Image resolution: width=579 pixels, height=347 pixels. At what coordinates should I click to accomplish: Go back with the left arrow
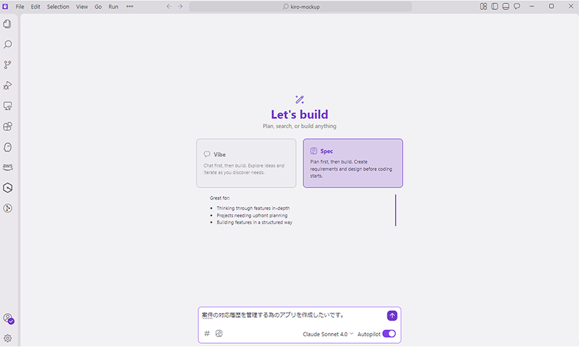click(169, 6)
